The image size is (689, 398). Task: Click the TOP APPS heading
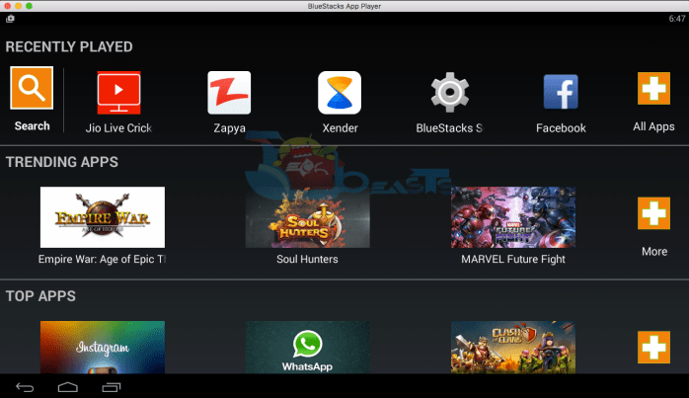[x=40, y=296]
